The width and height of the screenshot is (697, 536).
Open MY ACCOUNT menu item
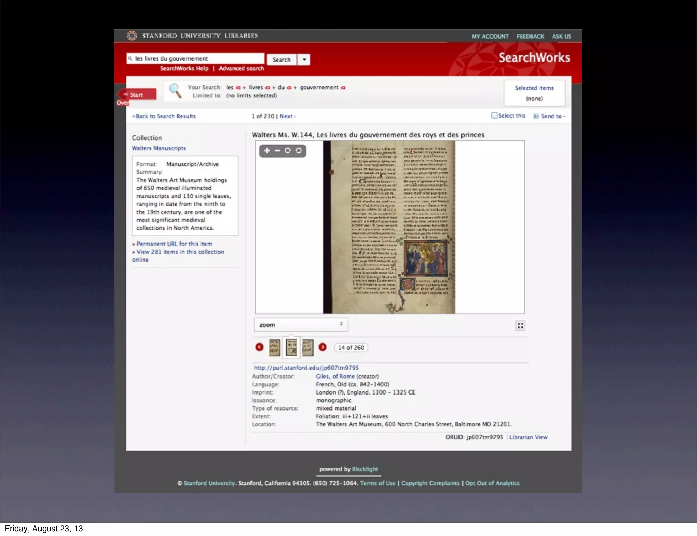(x=490, y=36)
